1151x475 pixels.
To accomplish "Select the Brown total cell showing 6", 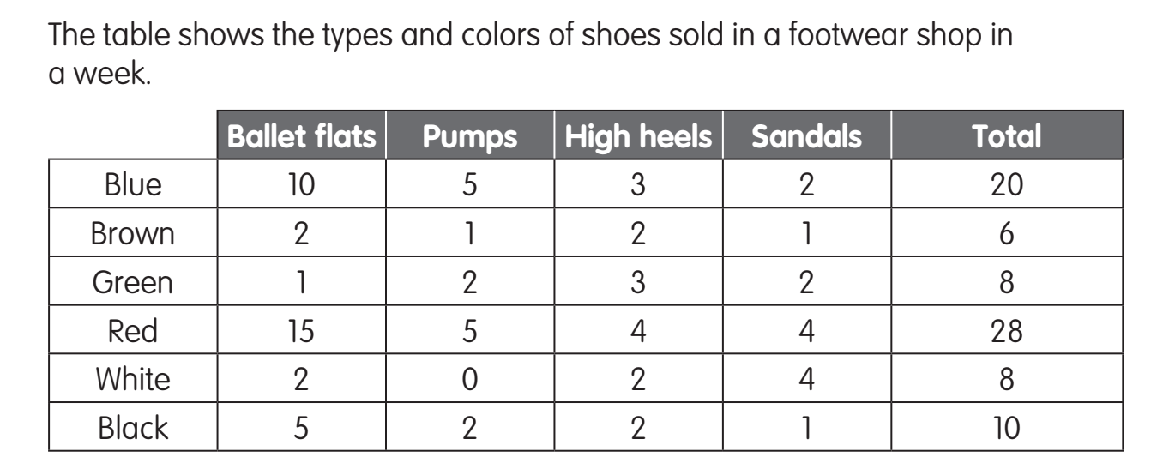I will click(x=1007, y=233).
